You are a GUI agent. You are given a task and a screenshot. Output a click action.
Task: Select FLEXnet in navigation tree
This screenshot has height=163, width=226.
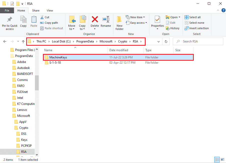pyautogui.click(x=22, y=92)
